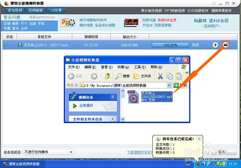Click explorer forward arrow button

[94, 76]
